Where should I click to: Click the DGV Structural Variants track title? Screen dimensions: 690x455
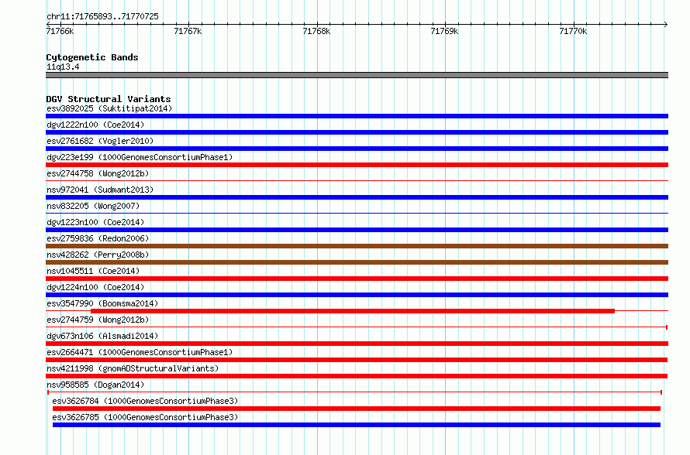pyautogui.click(x=109, y=99)
